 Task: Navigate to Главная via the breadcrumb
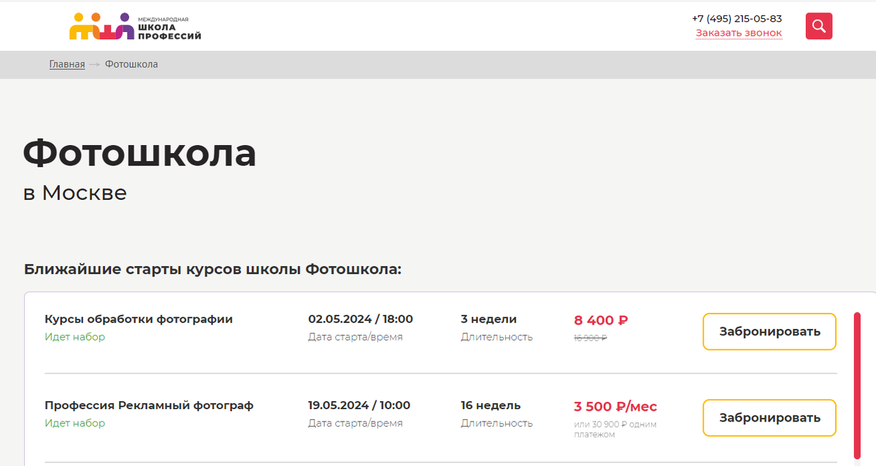click(x=66, y=64)
